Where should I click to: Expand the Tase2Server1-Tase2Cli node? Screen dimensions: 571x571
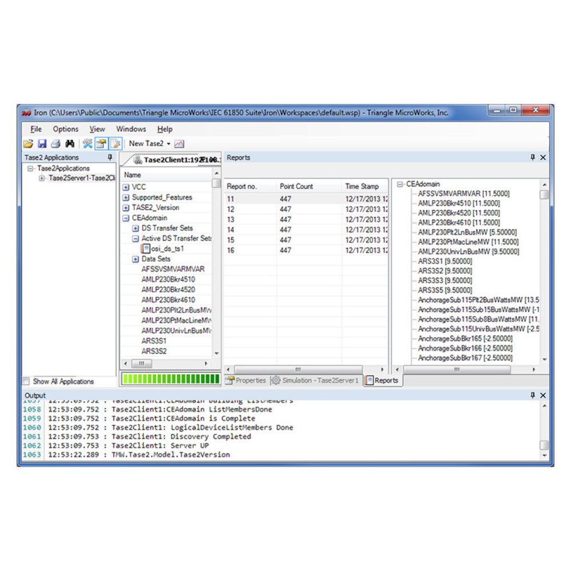(42, 178)
